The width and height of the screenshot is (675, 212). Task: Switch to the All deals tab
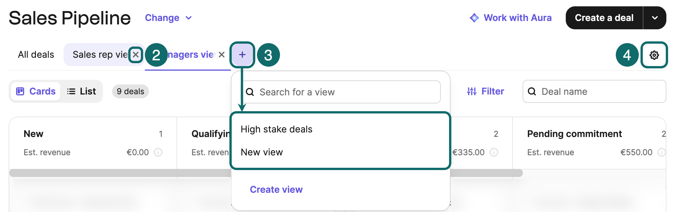coord(36,54)
